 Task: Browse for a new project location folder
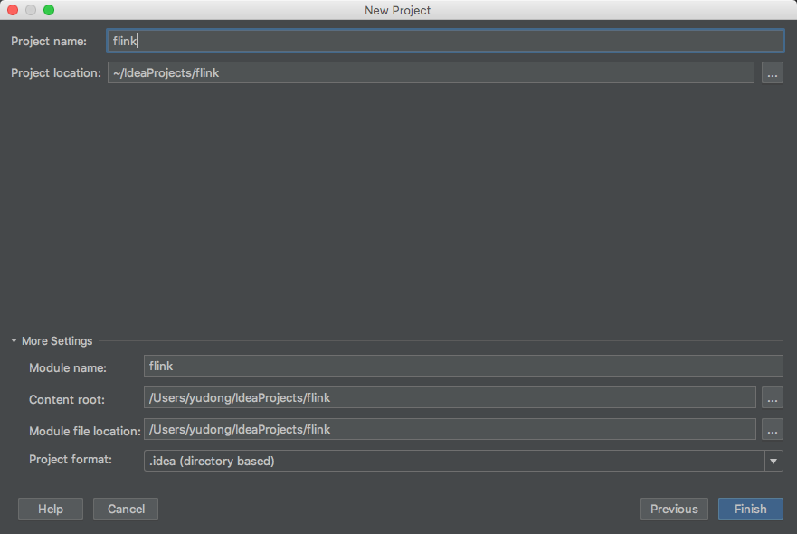771,72
